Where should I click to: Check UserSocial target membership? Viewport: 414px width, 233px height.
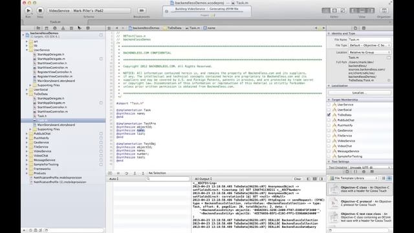pyautogui.click(x=329, y=109)
